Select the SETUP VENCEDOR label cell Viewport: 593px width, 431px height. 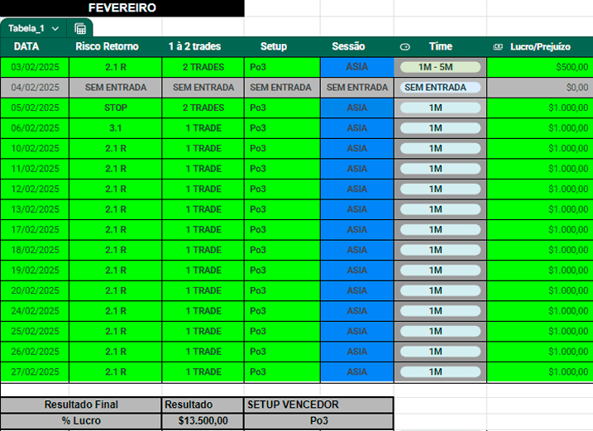coord(318,405)
